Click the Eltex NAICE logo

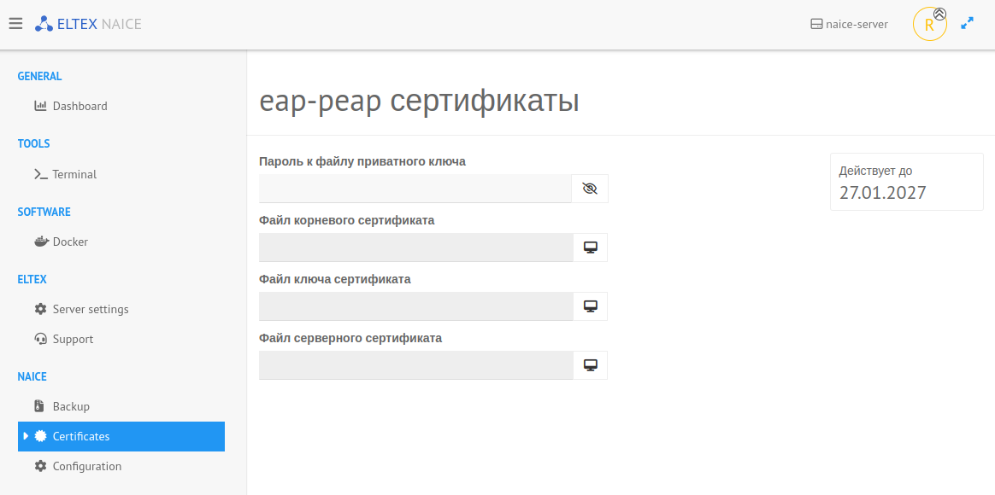point(88,24)
